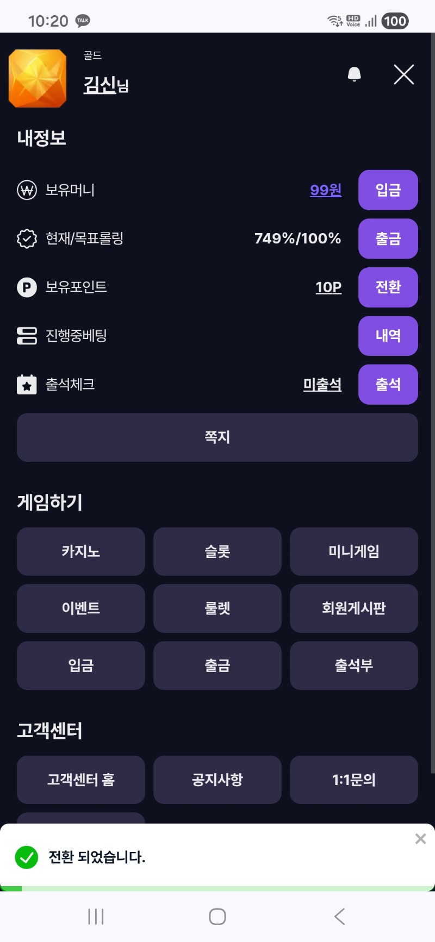Image resolution: width=435 pixels, height=942 pixels.
Task: Select 슬롯 in the games menu
Action: (x=217, y=551)
